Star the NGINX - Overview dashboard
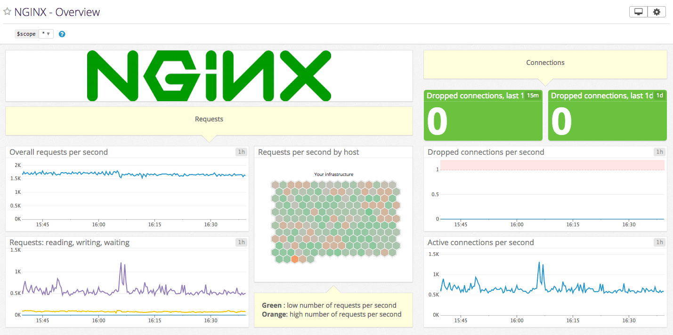 pyautogui.click(x=7, y=12)
